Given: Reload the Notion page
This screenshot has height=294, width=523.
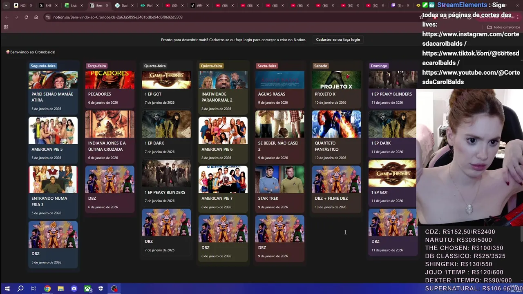Looking at the screenshot, I should (26, 17).
